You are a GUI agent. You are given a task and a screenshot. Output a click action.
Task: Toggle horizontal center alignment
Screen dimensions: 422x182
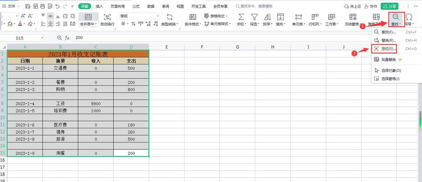pos(50,24)
